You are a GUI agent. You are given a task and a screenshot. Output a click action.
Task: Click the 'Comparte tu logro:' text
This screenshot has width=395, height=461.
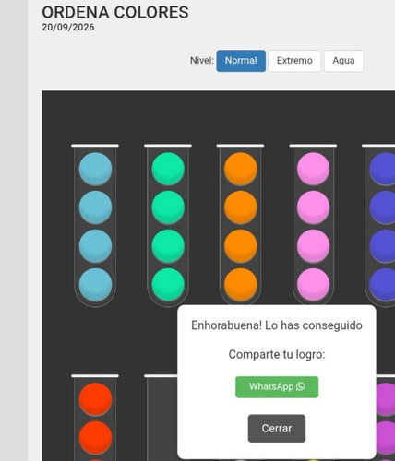tap(277, 354)
